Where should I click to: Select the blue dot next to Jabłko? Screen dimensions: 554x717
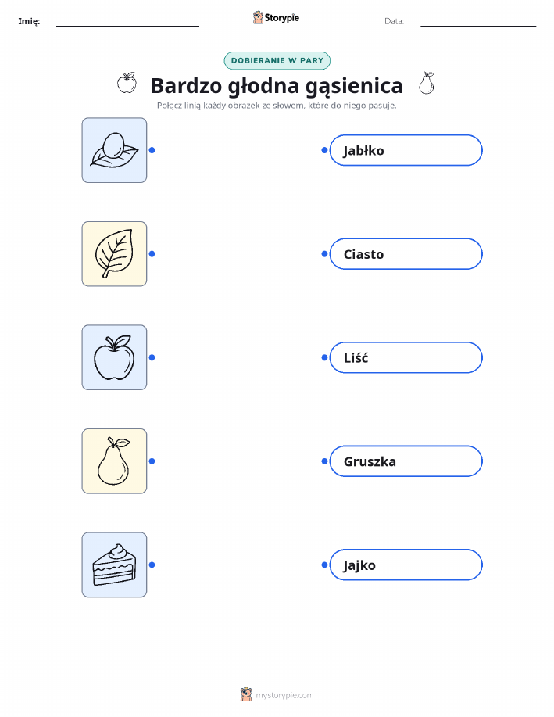pyautogui.click(x=324, y=150)
